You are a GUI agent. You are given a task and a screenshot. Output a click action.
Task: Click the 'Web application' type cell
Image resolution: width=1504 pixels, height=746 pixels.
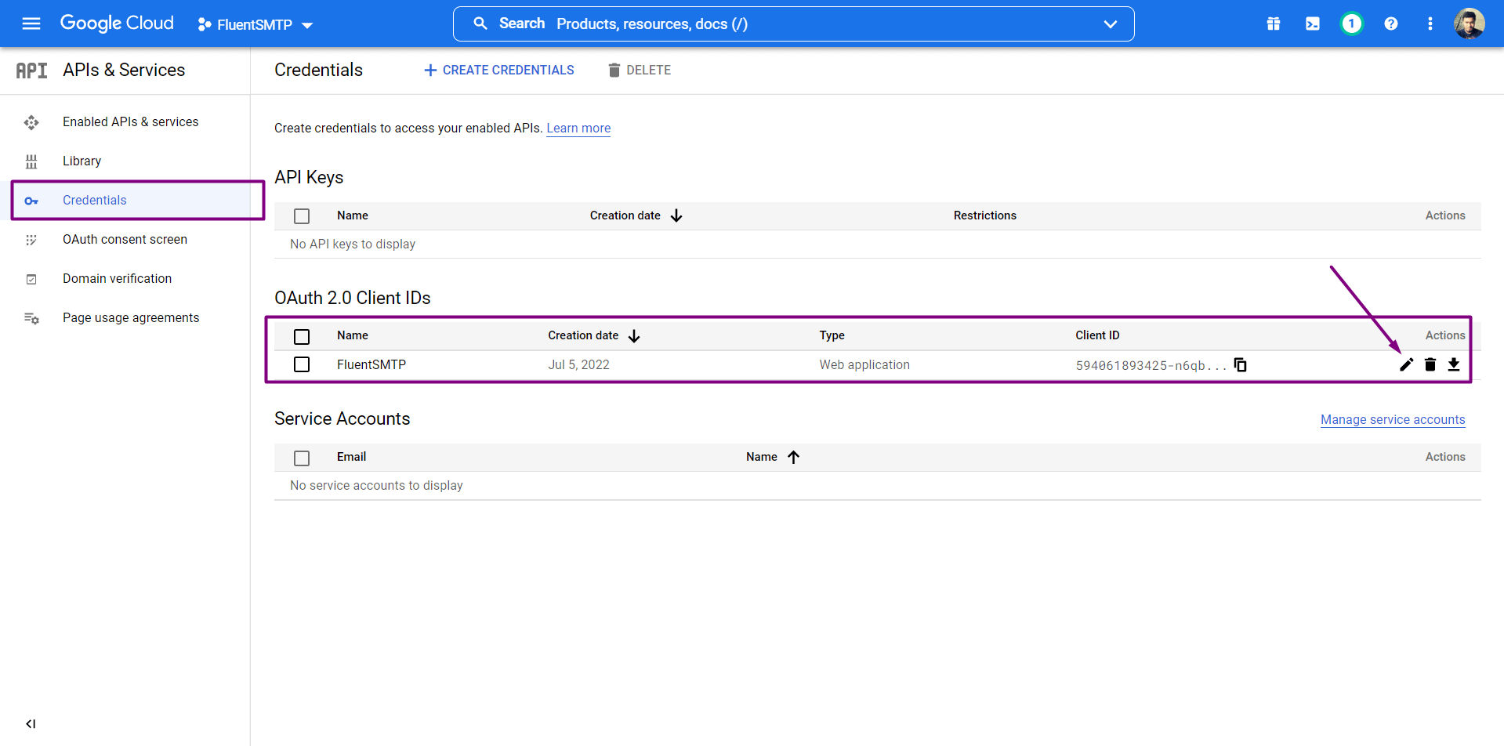tap(864, 364)
